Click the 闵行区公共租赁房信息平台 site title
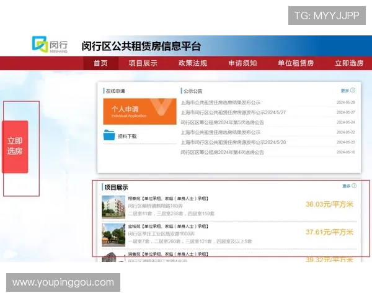Viewport: 372px width, 298px height. (x=141, y=46)
